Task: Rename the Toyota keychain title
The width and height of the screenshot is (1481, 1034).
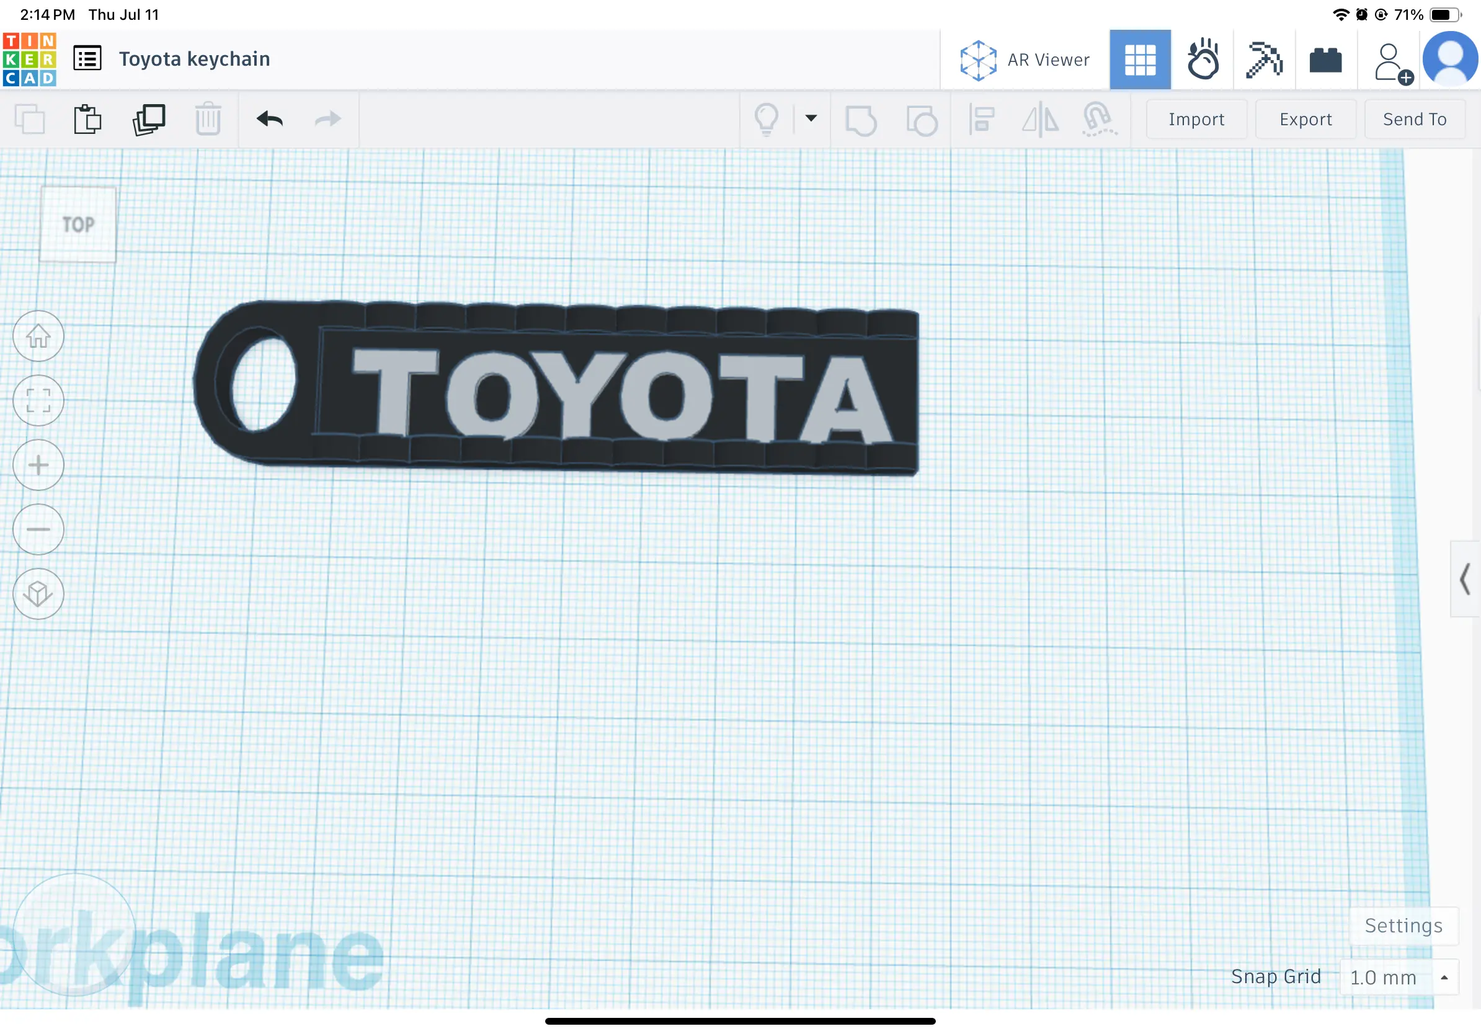Action: point(194,59)
